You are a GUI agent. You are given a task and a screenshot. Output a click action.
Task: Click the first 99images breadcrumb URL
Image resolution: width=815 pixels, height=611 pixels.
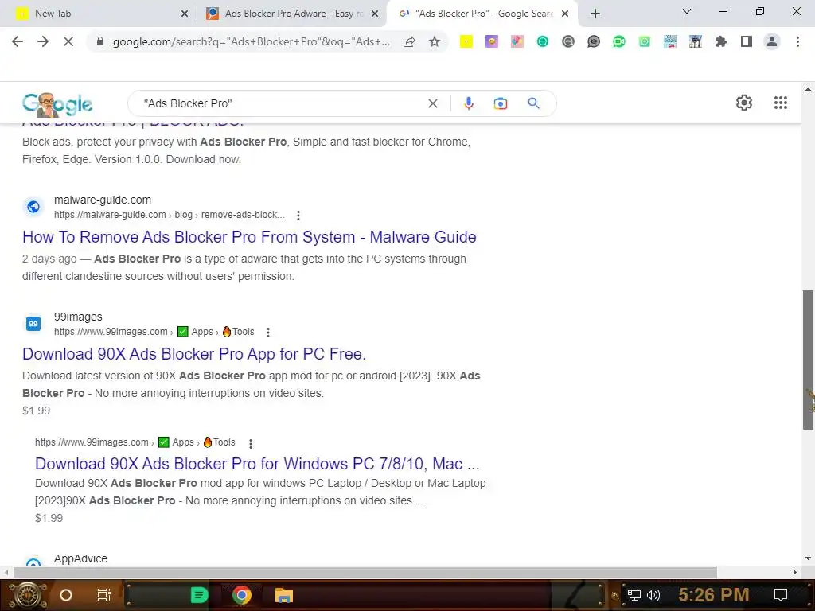coord(154,332)
